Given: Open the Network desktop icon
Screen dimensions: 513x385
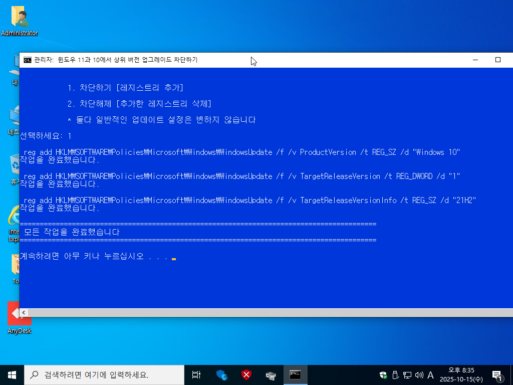Looking at the screenshot, I should click(14, 121).
